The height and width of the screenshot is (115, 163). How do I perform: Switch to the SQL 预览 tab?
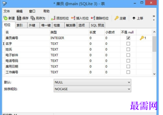pyautogui.click(x=97, y=25)
